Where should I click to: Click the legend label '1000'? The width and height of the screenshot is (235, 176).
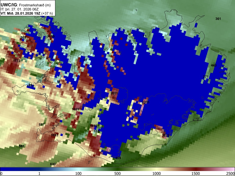tap(156, 174)
